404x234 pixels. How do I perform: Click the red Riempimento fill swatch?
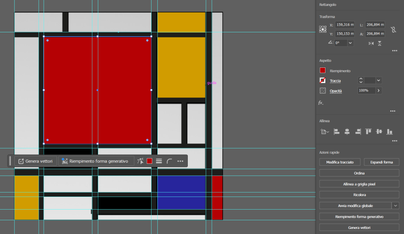point(323,71)
